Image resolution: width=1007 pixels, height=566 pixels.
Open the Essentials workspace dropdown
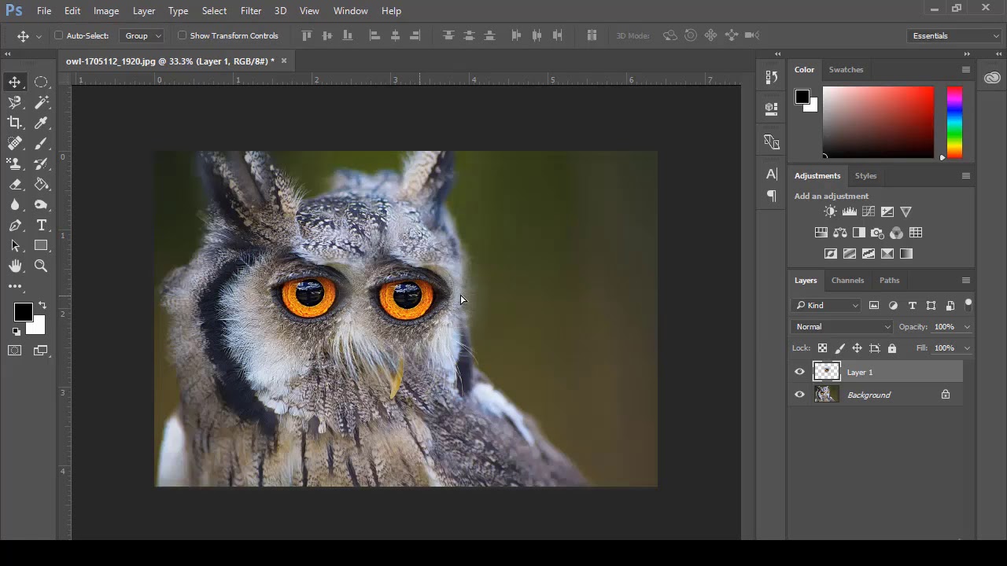pyautogui.click(x=954, y=35)
